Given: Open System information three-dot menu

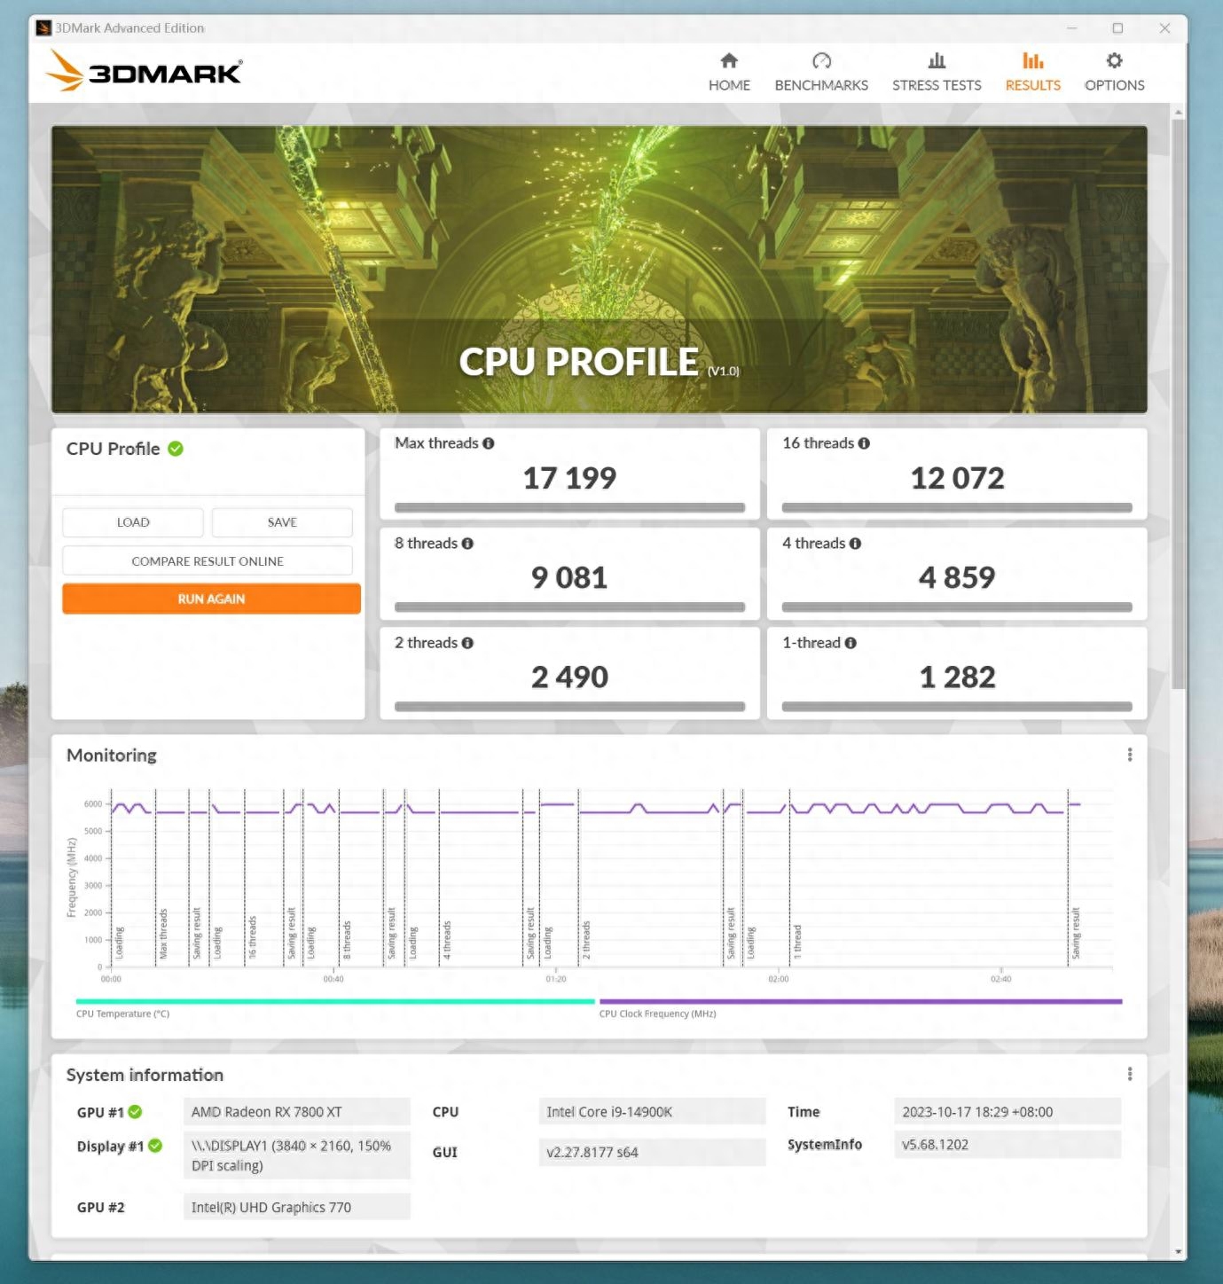Looking at the screenshot, I should point(1129,1074).
